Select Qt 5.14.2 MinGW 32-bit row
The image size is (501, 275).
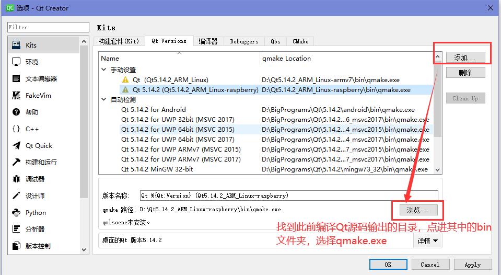[157, 169]
